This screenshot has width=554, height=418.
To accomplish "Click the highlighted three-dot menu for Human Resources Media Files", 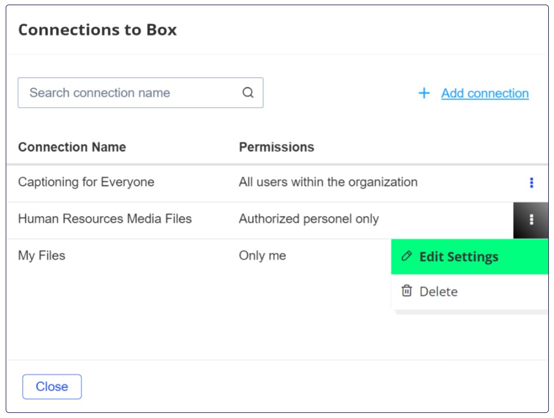I will click(x=532, y=219).
